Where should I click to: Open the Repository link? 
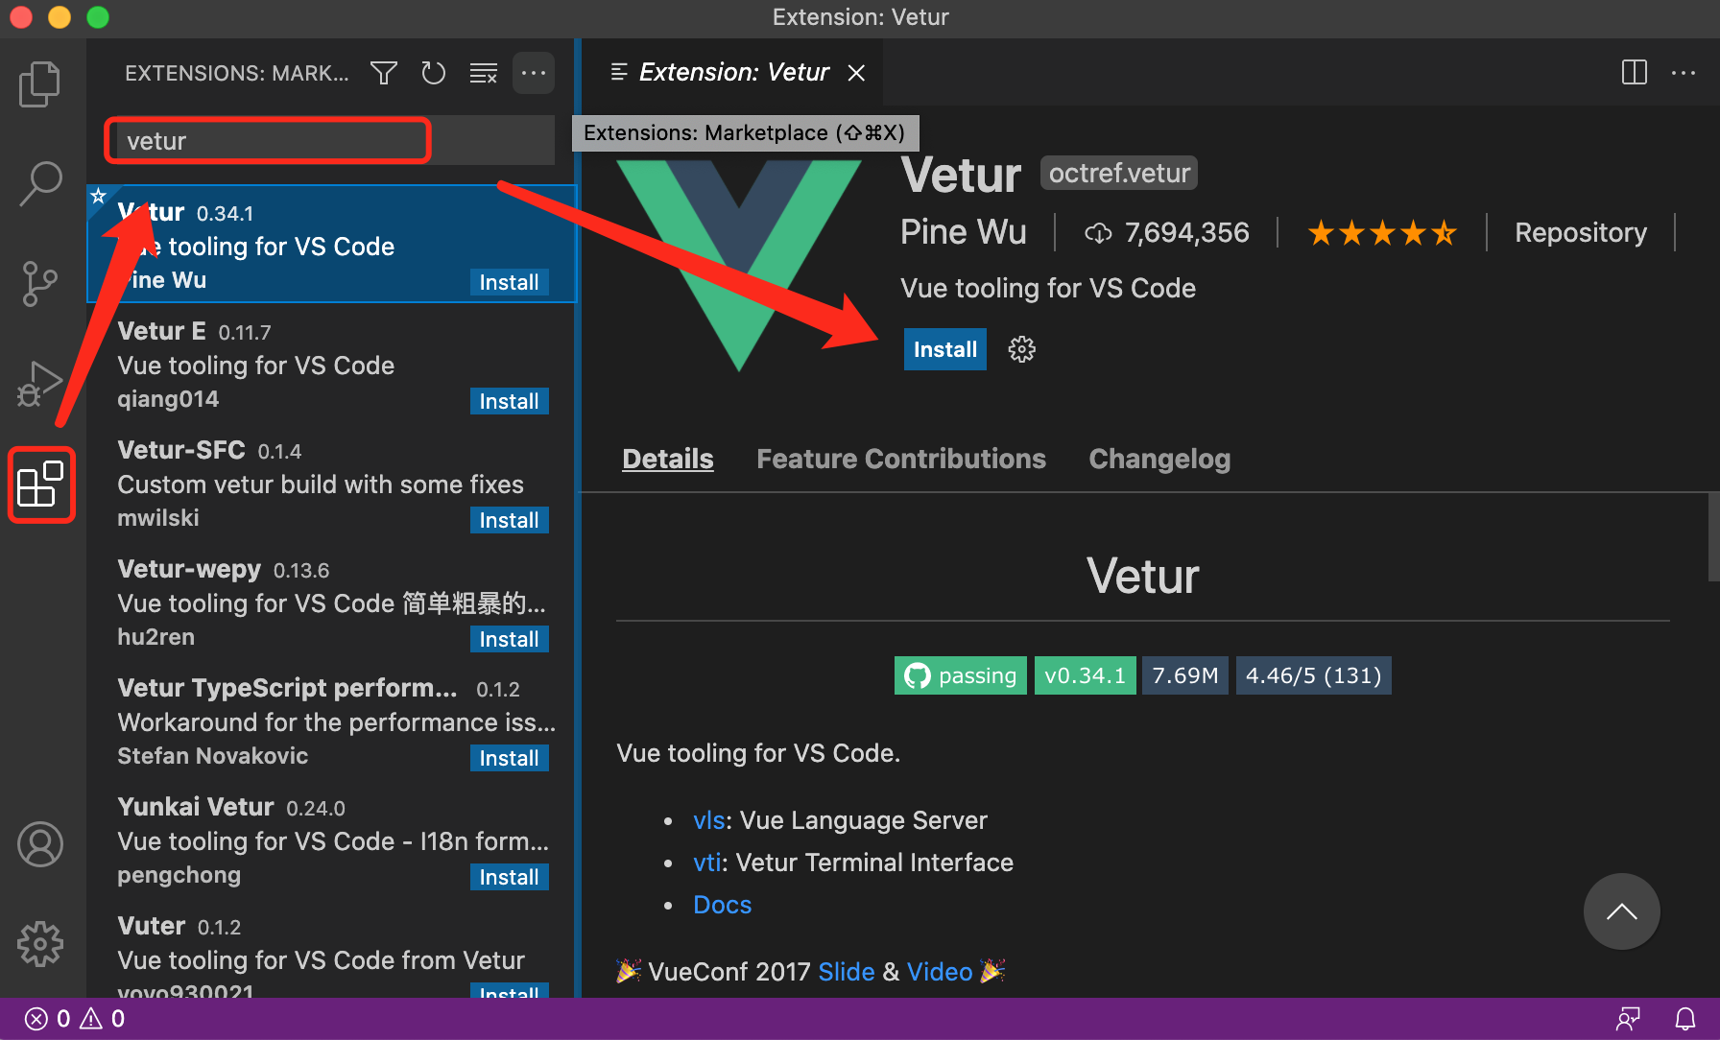pos(1581,232)
